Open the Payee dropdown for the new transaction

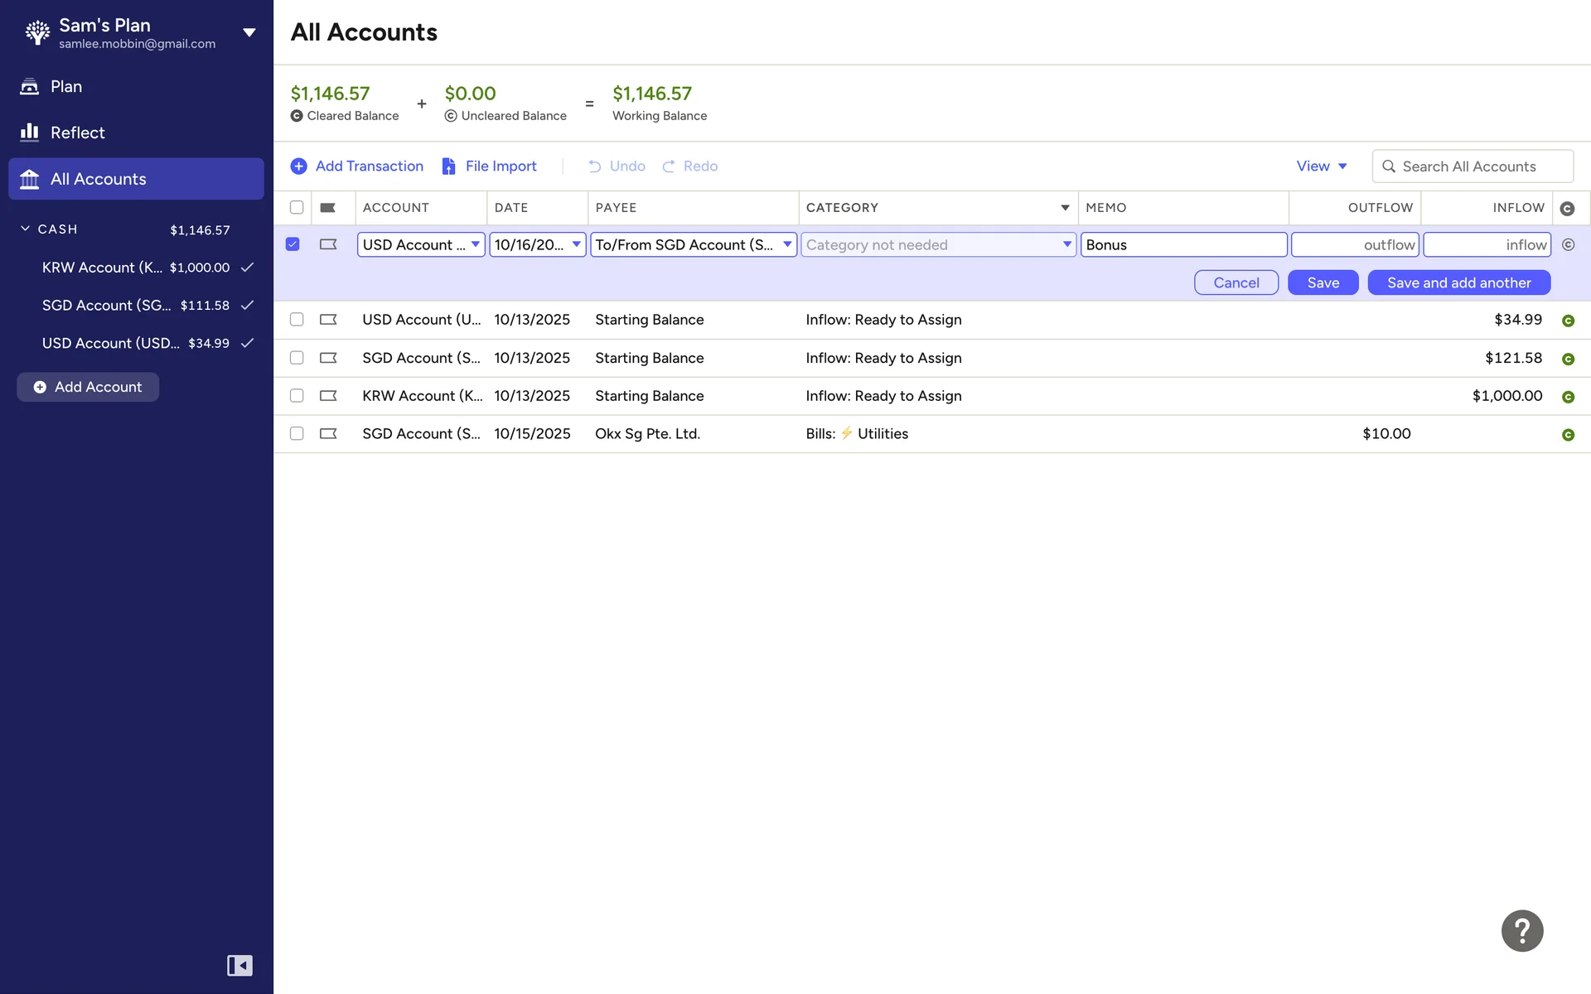pyautogui.click(x=786, y=244)
